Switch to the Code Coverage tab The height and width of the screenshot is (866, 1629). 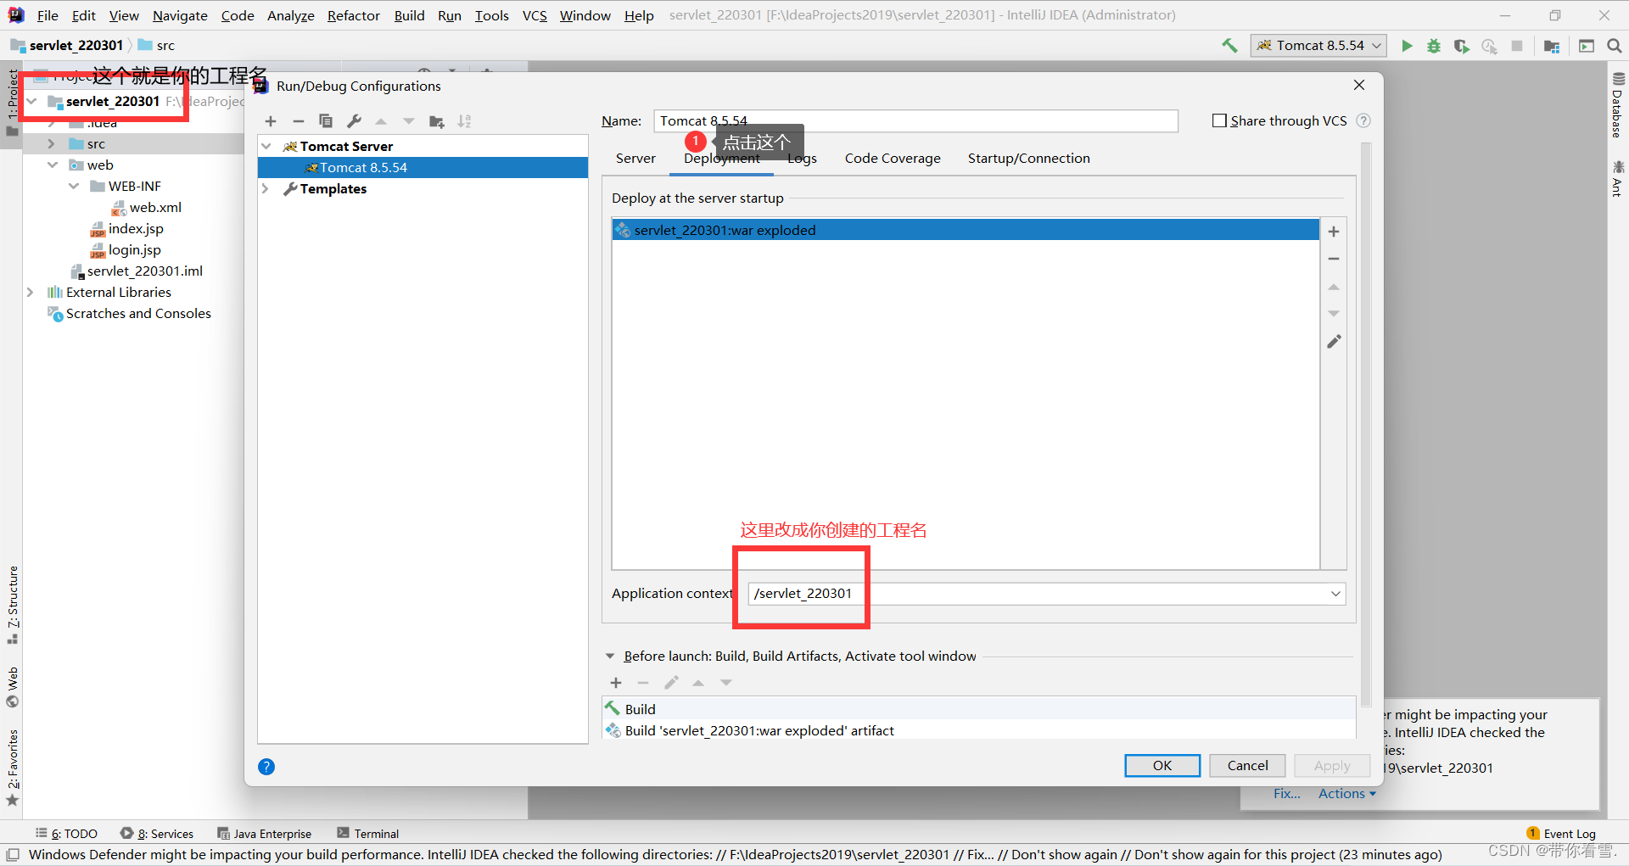tap(893, 159)
